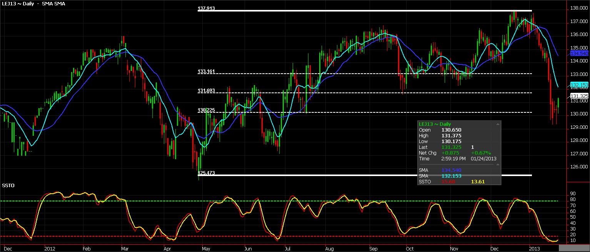Open the LEJ13 ~ Daily header in quote box

pyautogui.click(x=435, y=124)
